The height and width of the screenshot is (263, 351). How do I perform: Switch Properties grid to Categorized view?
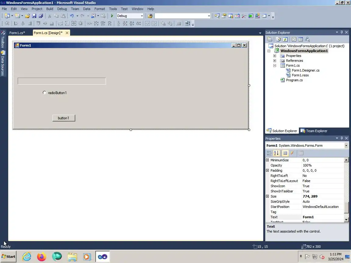coord(269,153)
